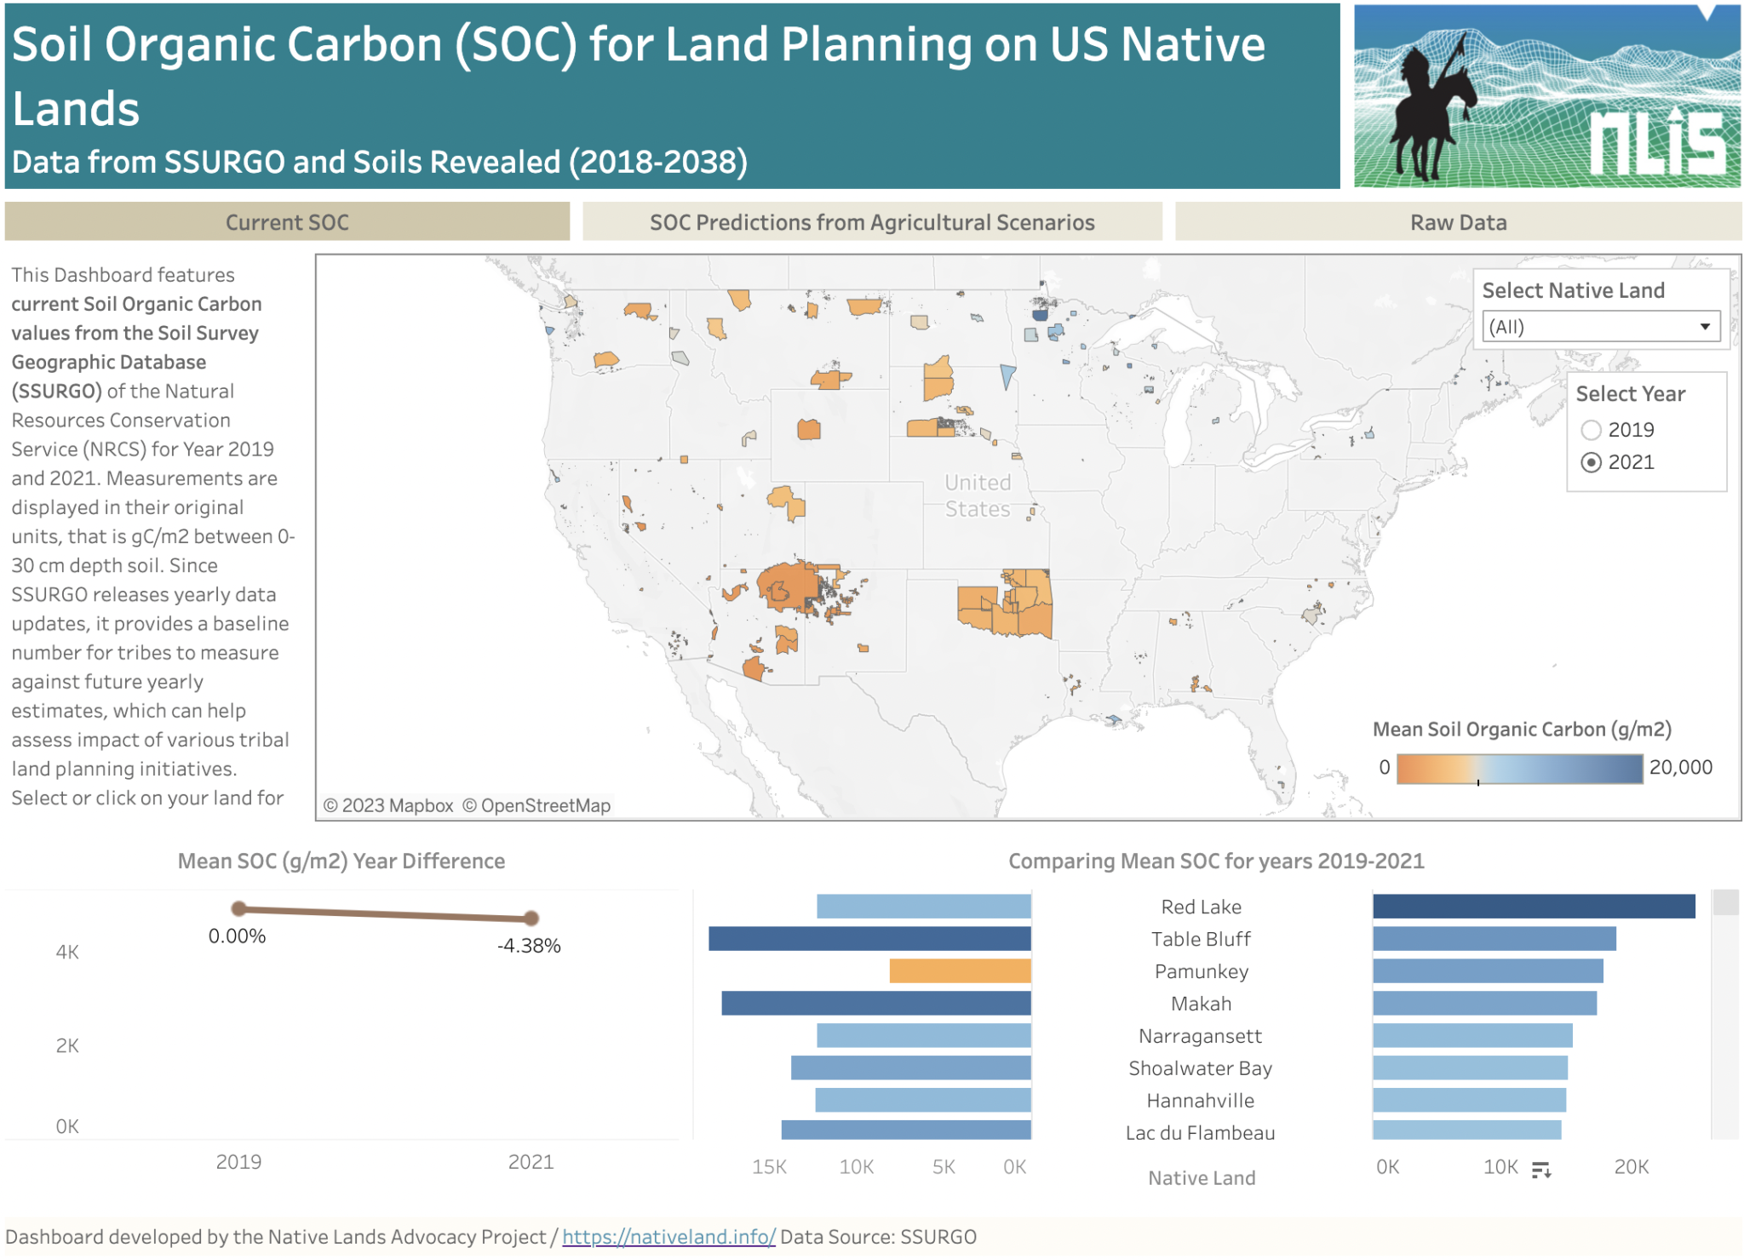Select the 2019 radio button

1591,430
